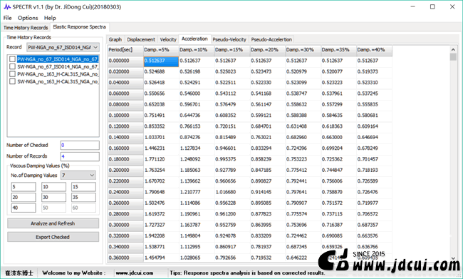Screen dimensions: 463x279
Task: Click the www.jdcui.com status bar link
Action: pos(135,273)
